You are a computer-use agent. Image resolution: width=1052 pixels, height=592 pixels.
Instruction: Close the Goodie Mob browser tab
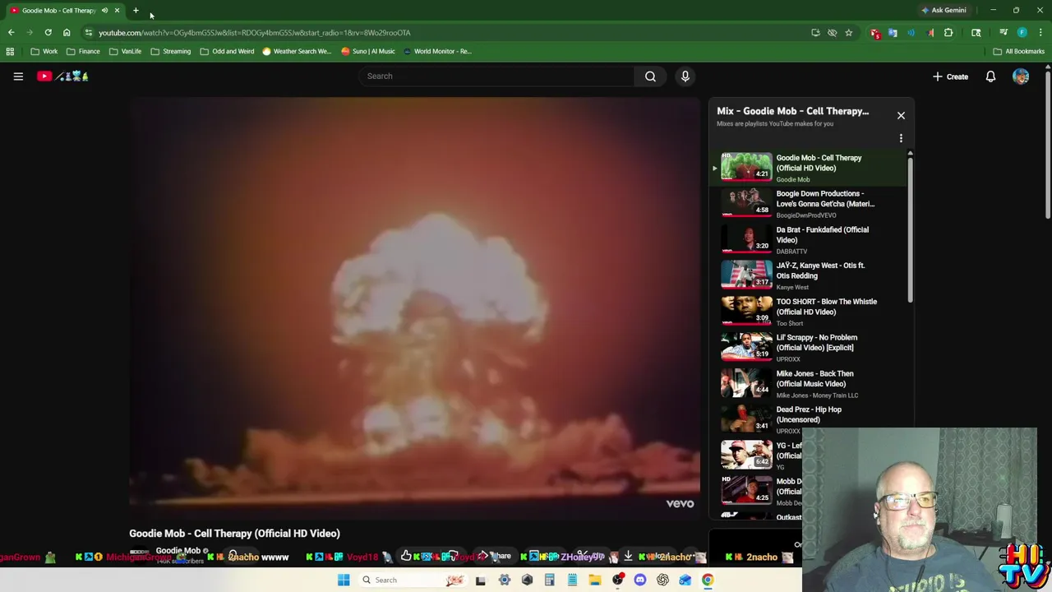click(x=117, y=11)
